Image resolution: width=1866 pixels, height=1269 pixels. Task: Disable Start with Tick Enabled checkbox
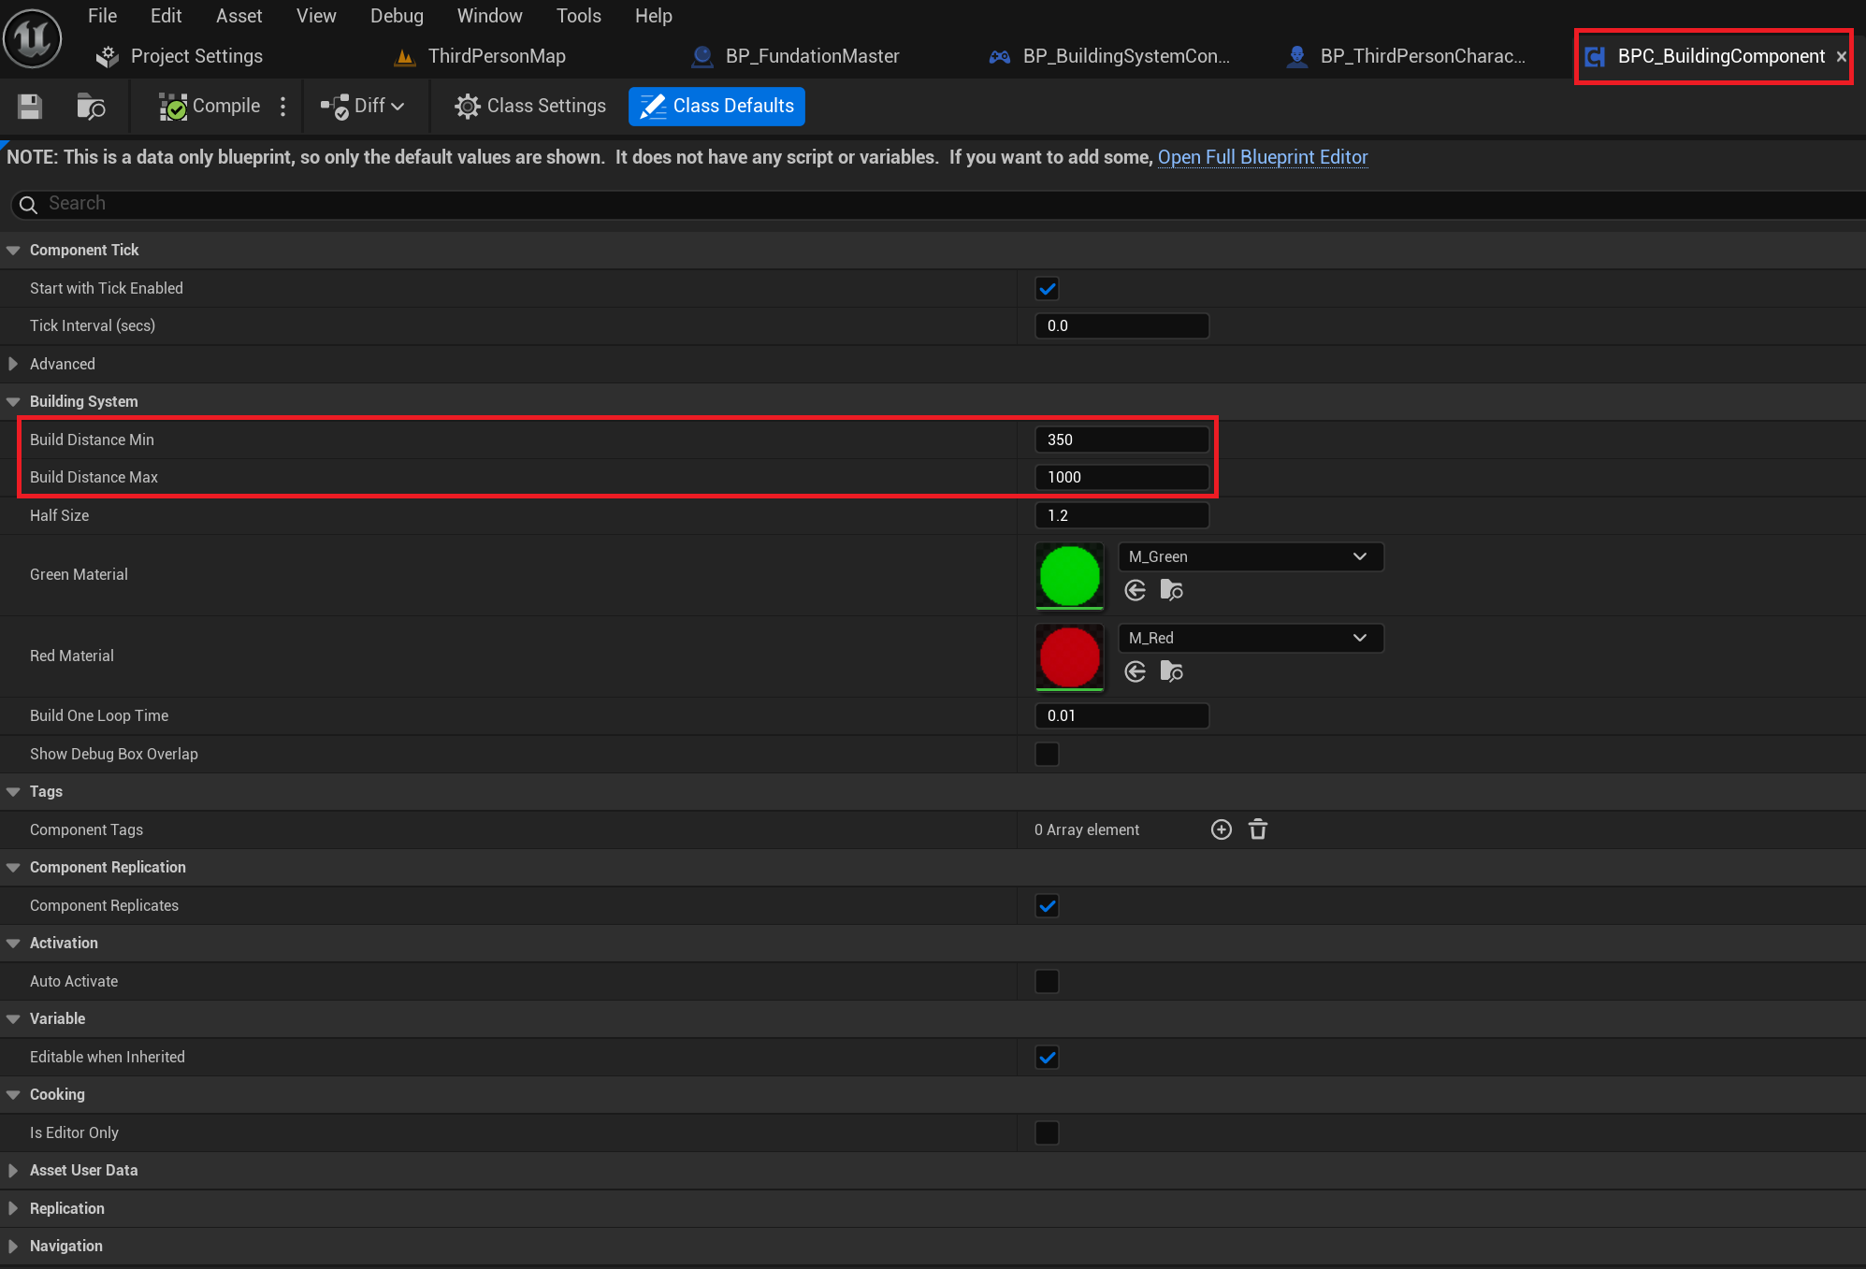pos(1047,289)
